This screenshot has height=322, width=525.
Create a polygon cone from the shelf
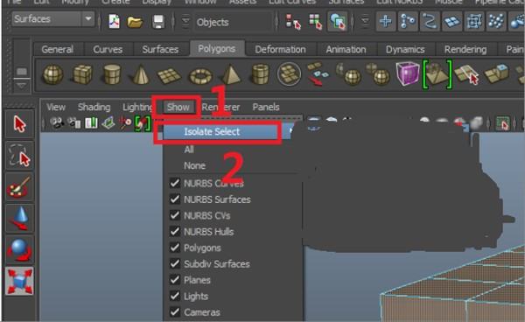[141, 74]
